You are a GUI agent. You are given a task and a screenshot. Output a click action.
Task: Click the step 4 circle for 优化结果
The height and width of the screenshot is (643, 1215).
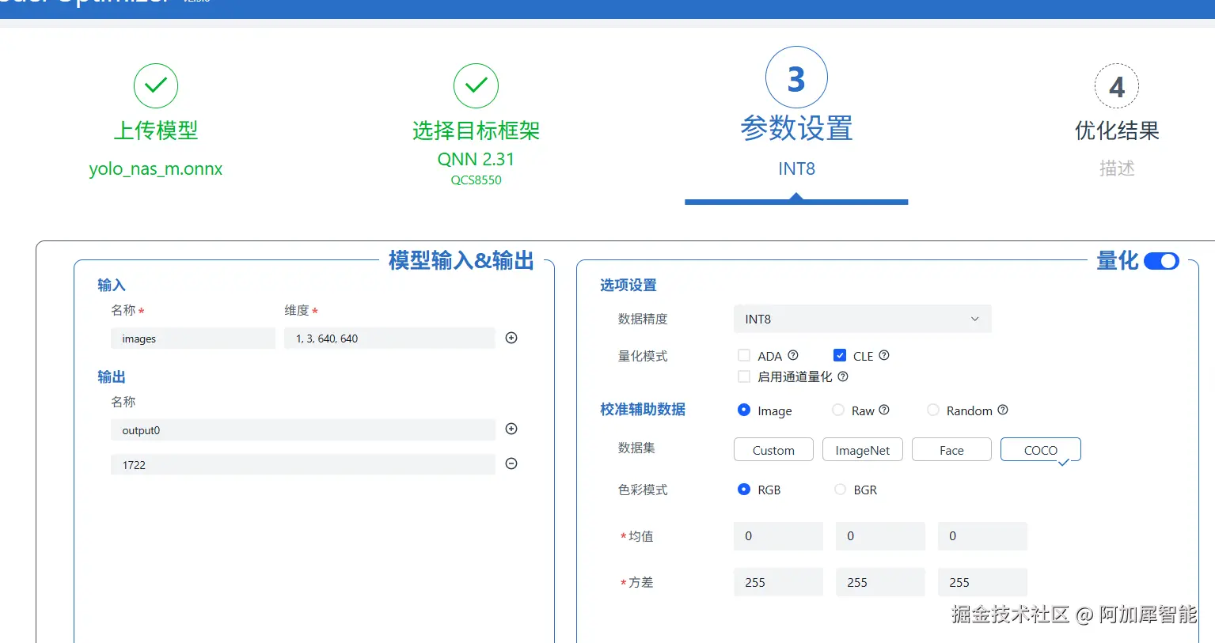point(1117,85)
